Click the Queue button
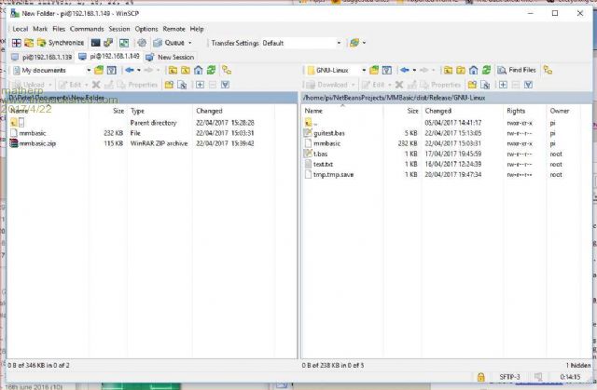597x390 pixels. (x=169, y=43)
